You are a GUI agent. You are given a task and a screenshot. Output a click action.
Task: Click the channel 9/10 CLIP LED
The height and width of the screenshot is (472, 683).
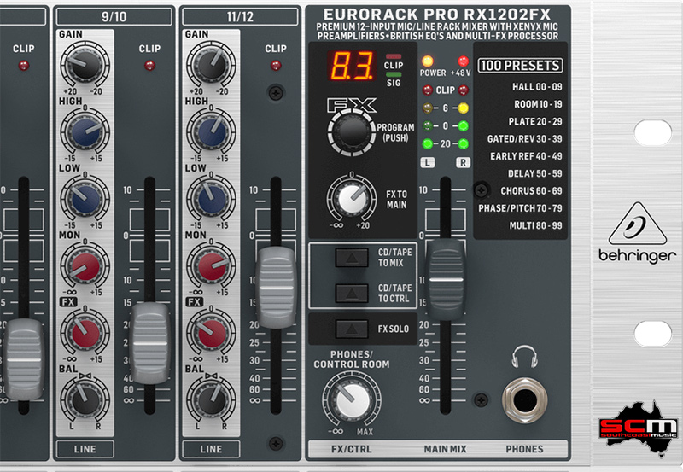[149, 66]
